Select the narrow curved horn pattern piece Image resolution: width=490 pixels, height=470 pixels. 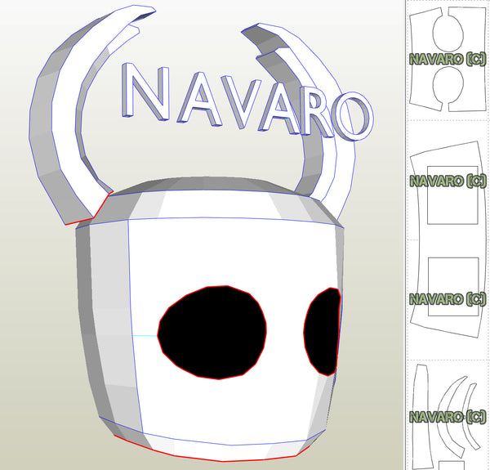(471, 416)
